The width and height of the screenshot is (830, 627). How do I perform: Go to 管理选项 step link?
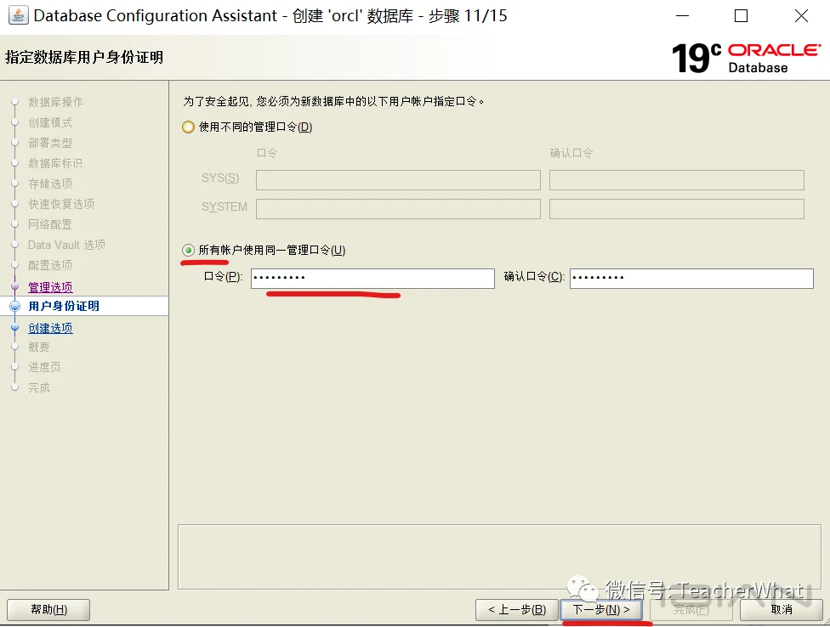click(x=50, y=287)
